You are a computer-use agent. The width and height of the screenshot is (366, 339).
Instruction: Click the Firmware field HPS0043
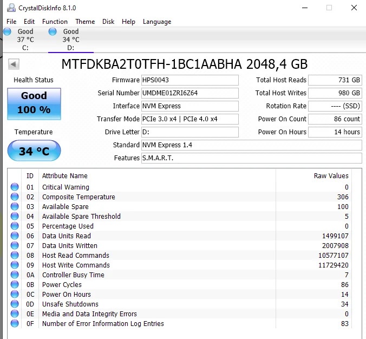tap(190, 80)
